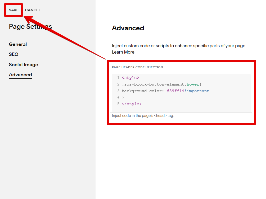This screenshot has width=266, height=199.
Task: Click the Advanced page heading
Action: click(x=128, y=28)
